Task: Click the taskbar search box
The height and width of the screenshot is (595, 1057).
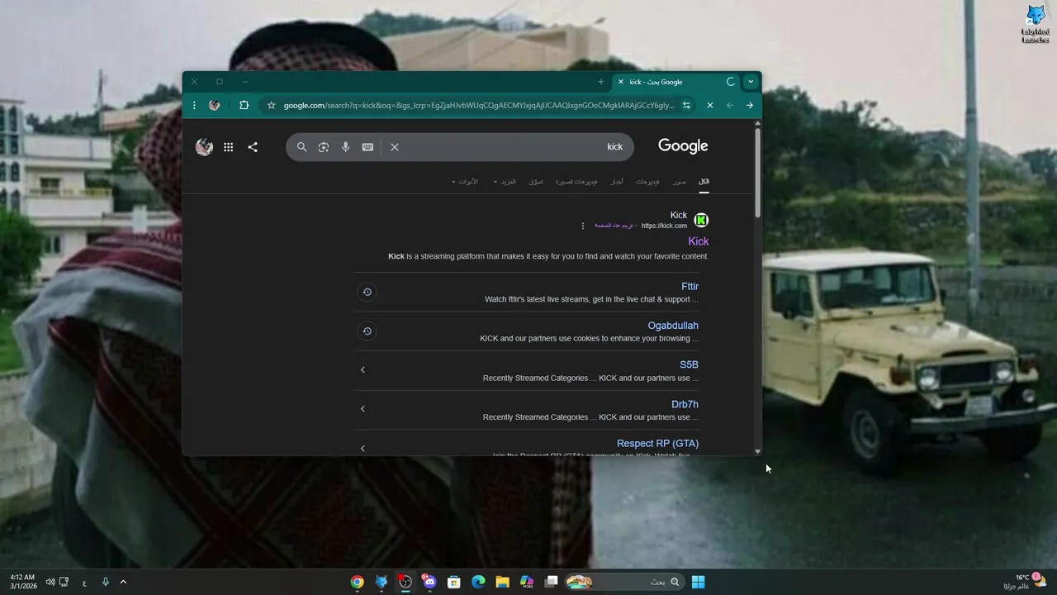Action: [625, 582]
